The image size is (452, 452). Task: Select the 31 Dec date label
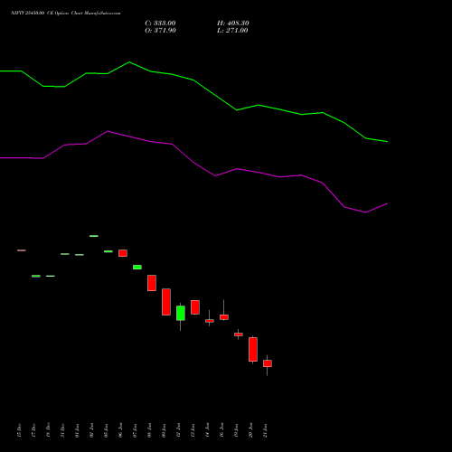click(x=62, y=430)
